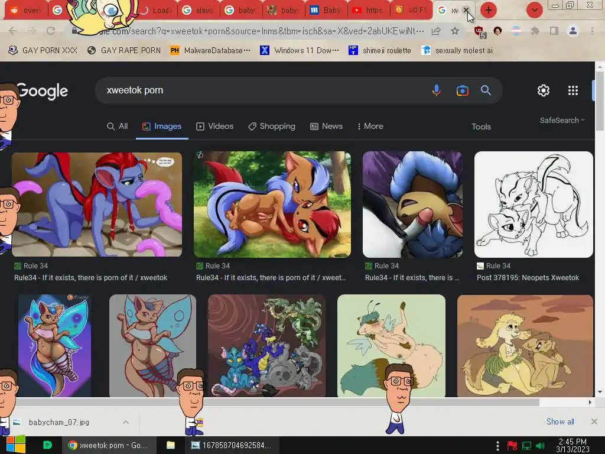
Task: Open the News results tab
Action: click(x=326, y=127)
